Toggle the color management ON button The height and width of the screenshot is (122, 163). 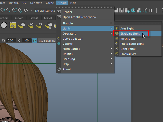click(x=35, y=40)
